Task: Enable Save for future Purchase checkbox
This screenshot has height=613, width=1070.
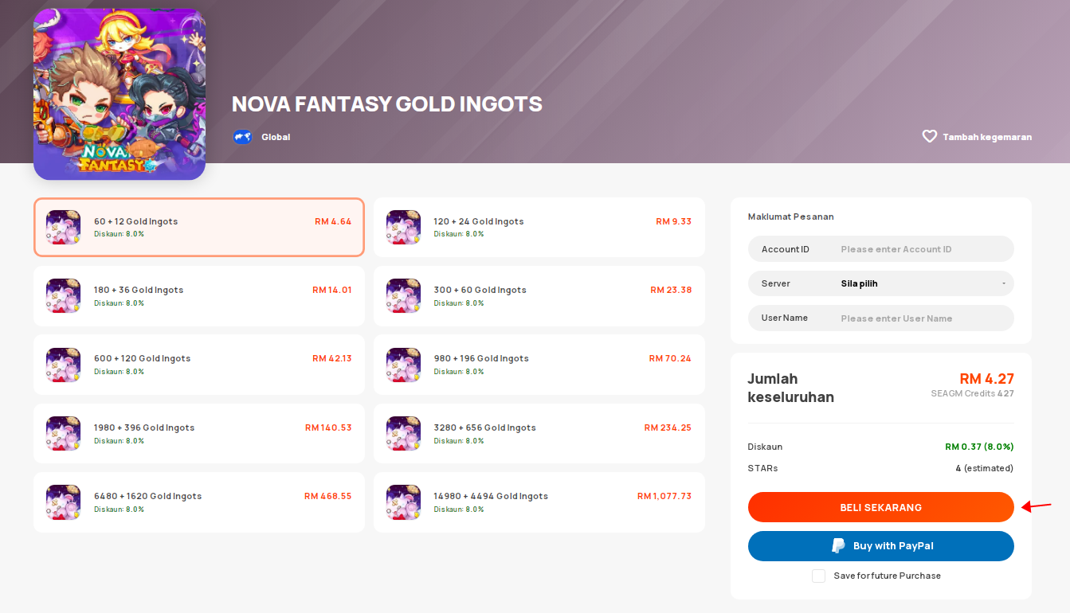Action: pos(818,576)
